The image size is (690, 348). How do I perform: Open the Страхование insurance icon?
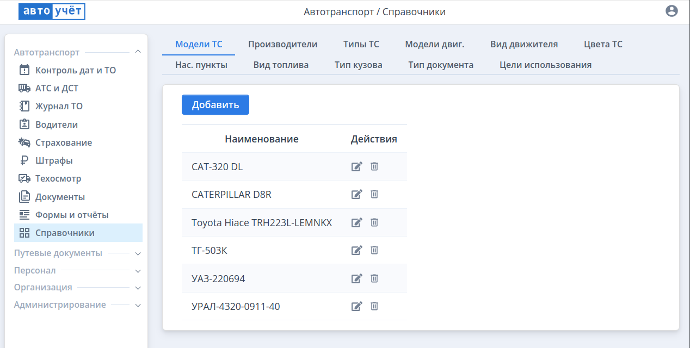click(24, 142)
